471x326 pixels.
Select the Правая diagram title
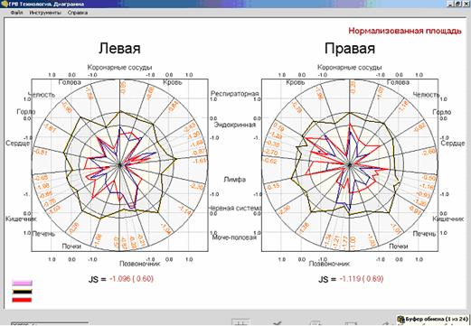[x=350, y=48]
